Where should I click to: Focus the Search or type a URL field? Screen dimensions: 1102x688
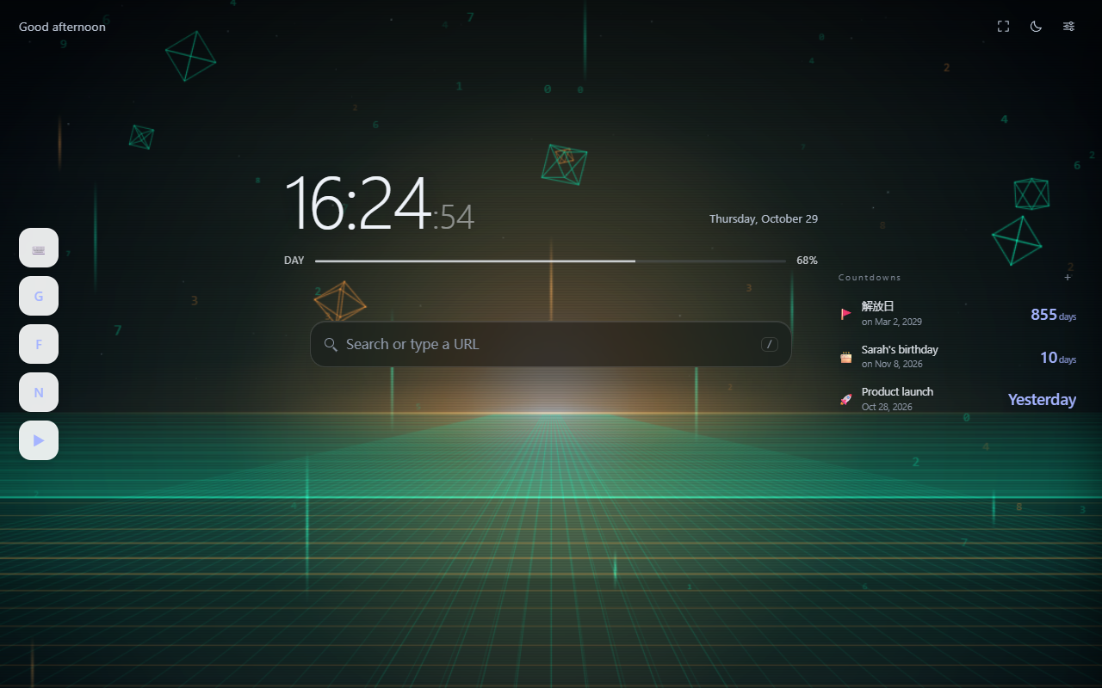(551, 344)
